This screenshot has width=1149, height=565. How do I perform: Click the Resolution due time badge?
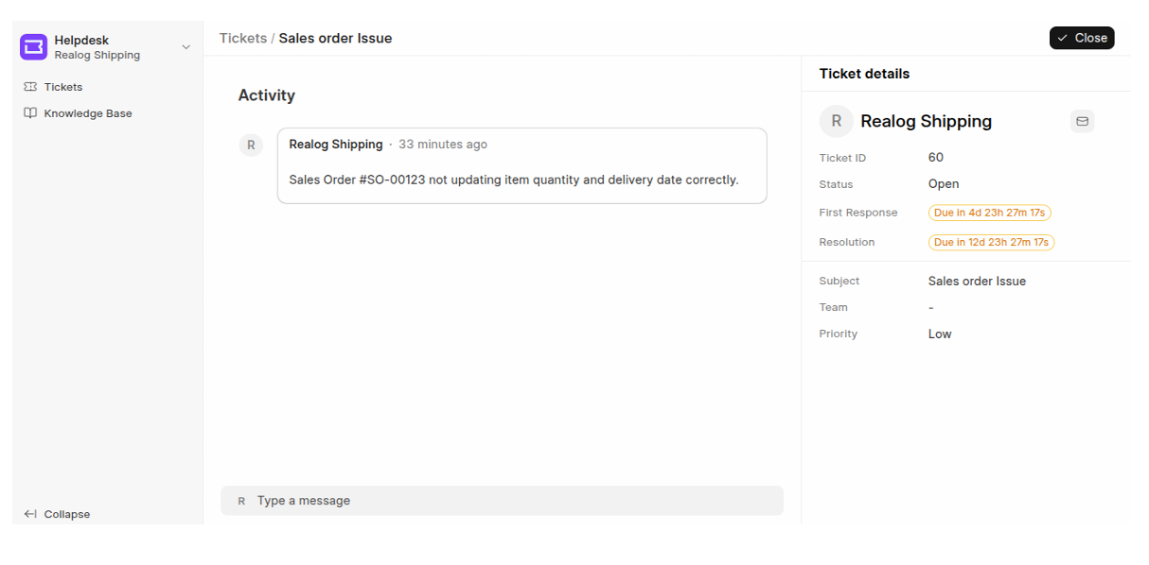[991, 242]
